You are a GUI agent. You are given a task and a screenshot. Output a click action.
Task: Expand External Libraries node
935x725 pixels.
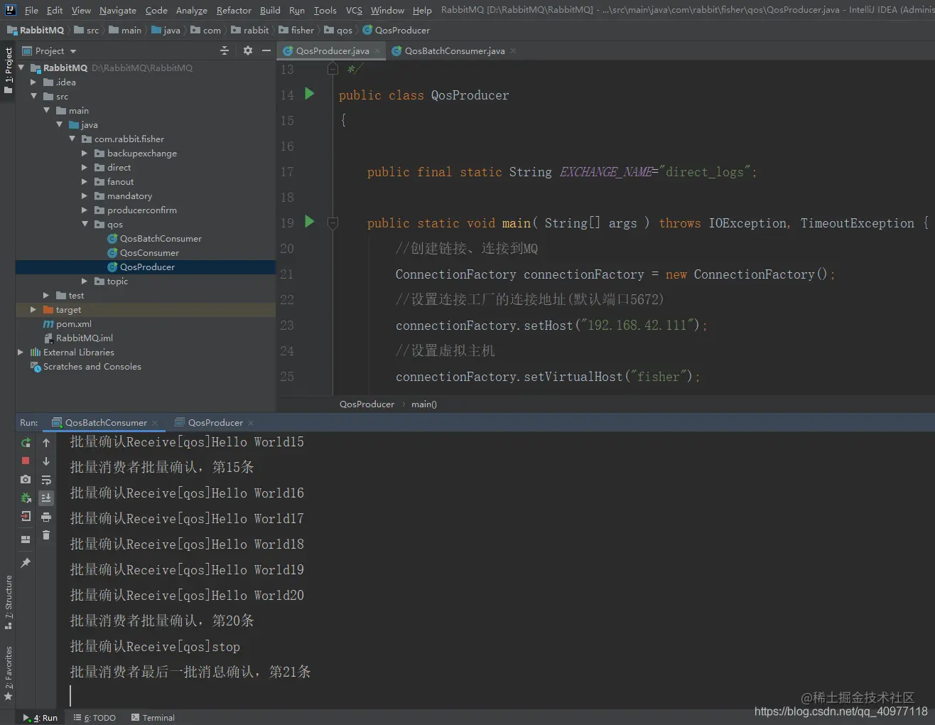click(21, 352)
